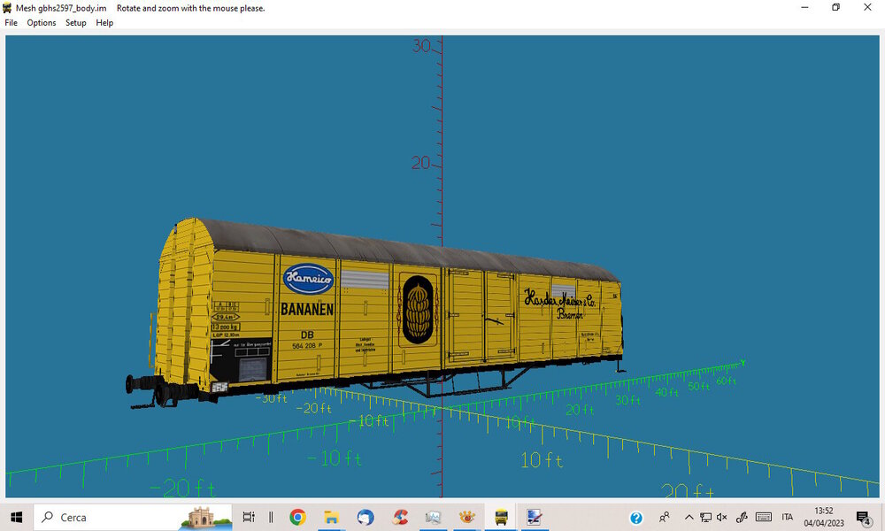Click the mesh viewer app icon in title bar
Image resolution: width=885 pixels, height=531 pixels.
coord(7,8)
